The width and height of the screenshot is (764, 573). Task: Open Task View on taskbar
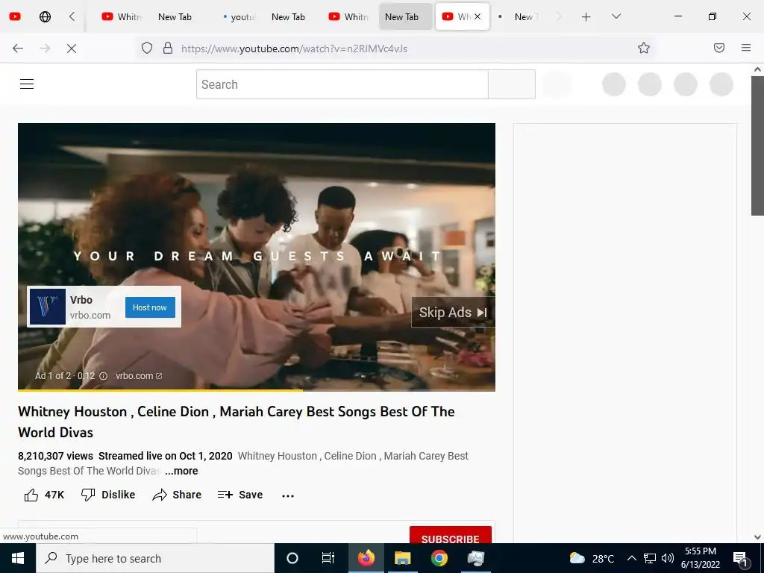pos(328,558)
